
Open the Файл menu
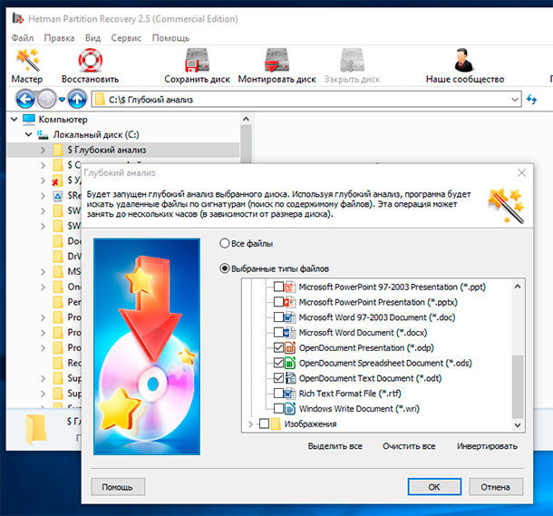point(23,38)
